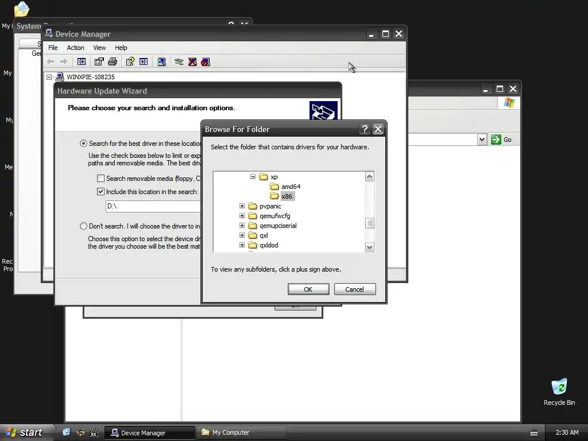Select the pvpanic folder label
588x441 pixels.
click(270, 206)
